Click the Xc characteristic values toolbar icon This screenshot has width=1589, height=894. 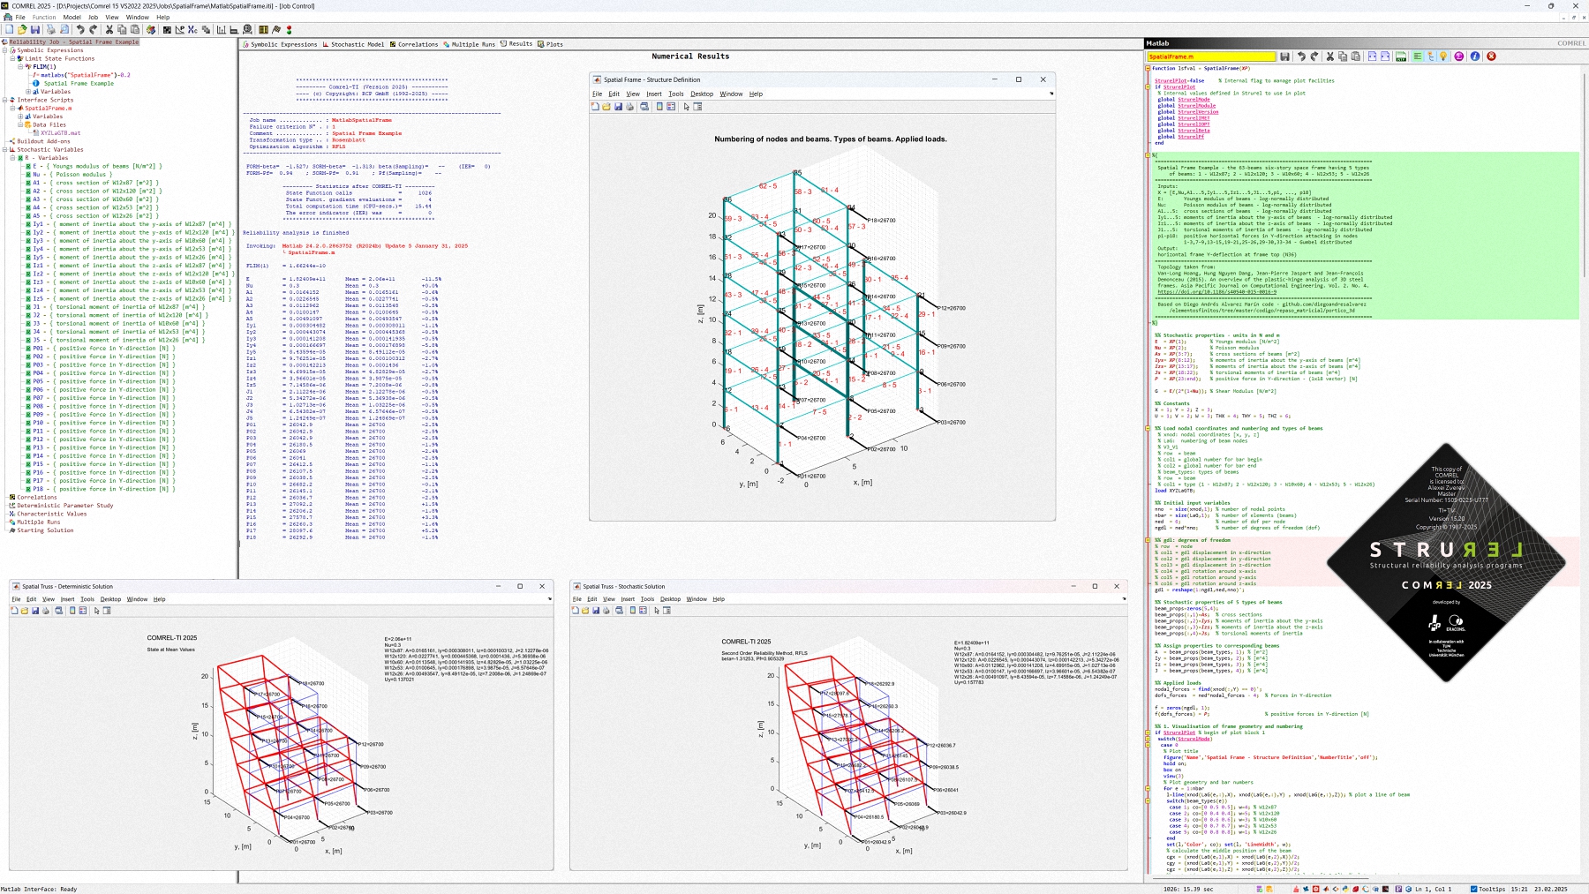192,29
